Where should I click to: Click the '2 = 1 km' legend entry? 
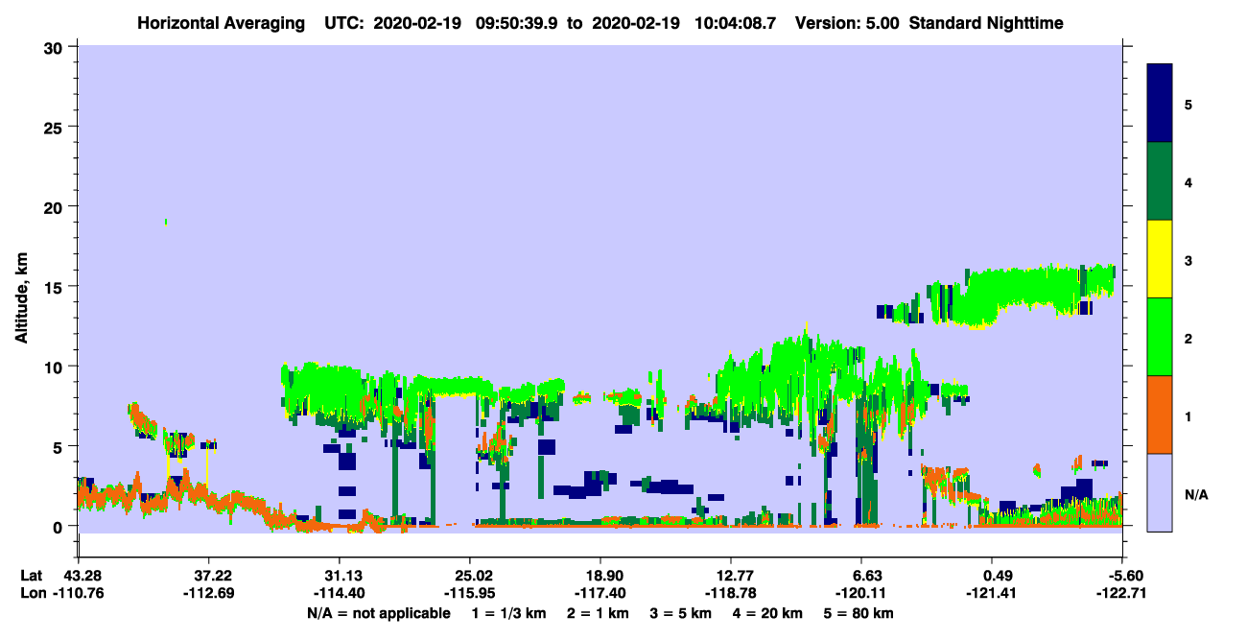click(x=598, y=613)
